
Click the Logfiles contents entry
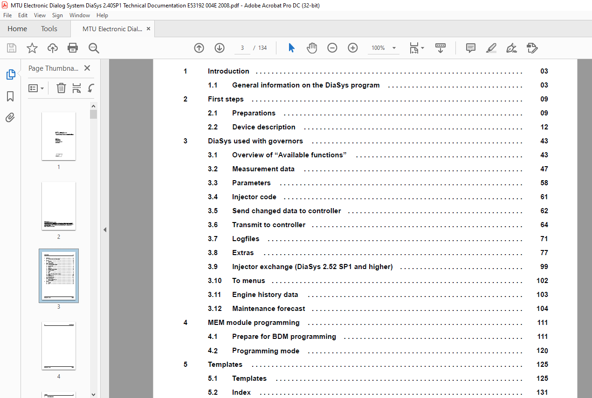pos(246,239)
